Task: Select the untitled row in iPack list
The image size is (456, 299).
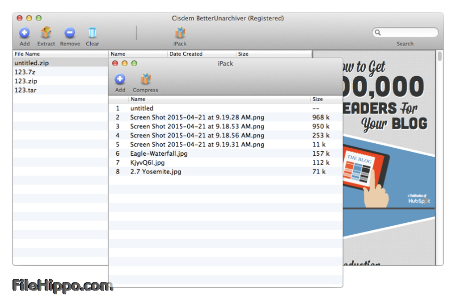Action: (x=225, y=108)
